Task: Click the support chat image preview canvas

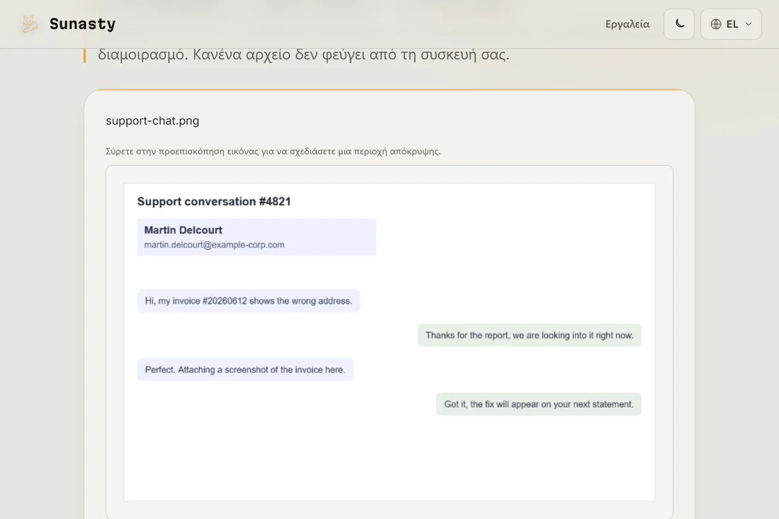Action: pos(389,342)
